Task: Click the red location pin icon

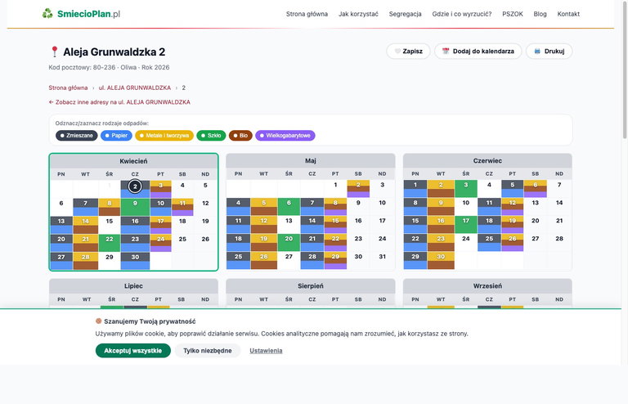Action: pyautogui.click(x=54, y=52)
